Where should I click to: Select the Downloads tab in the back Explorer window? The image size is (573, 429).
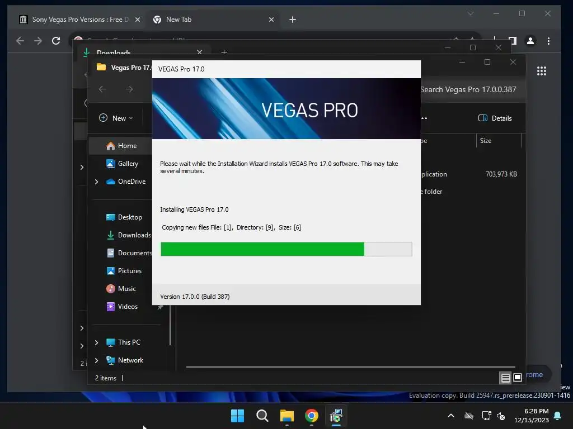point(143,52)
